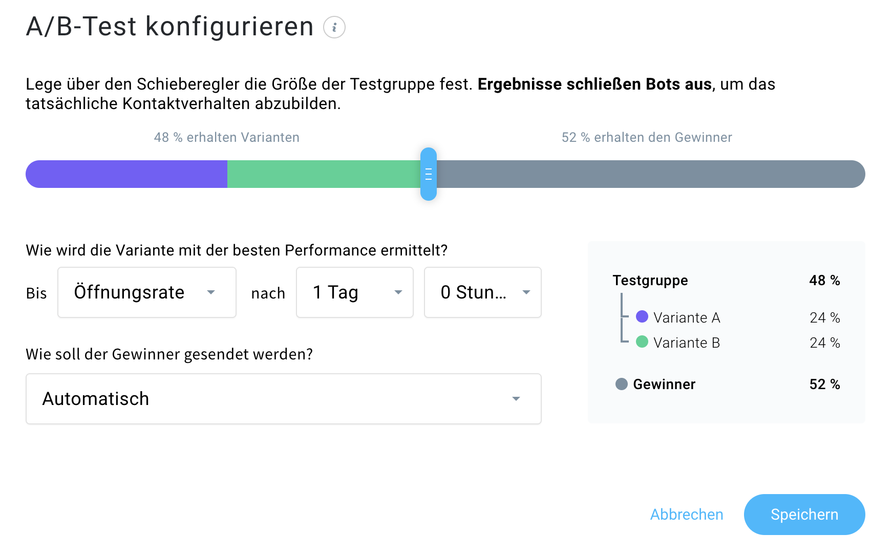The width and height of the screenshot is (893, 555).
Task: Click the gray Gewinner legend dot
Action: [x=622, y=384]
